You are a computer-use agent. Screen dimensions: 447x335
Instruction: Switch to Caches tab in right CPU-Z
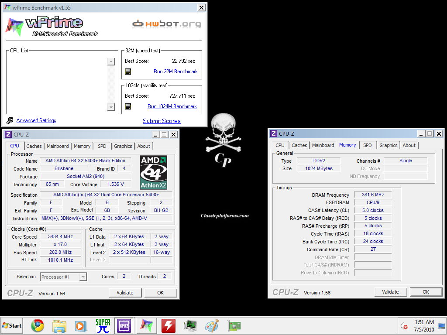299,145
